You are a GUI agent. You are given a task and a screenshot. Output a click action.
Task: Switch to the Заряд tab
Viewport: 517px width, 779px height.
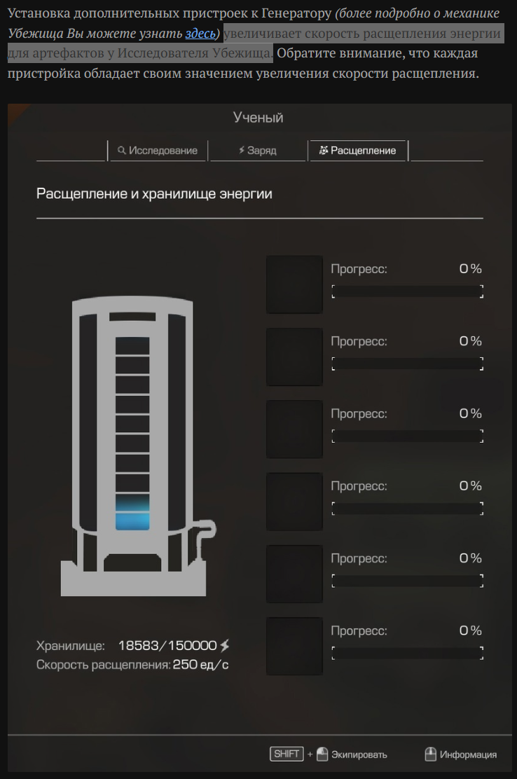[x=258, y=151]
